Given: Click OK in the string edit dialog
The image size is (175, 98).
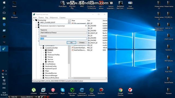Looking at the screenshot, I should 71,42.
